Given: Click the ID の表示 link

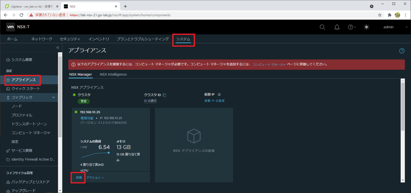Looking at the screenshot, I should tap(150, 101).
